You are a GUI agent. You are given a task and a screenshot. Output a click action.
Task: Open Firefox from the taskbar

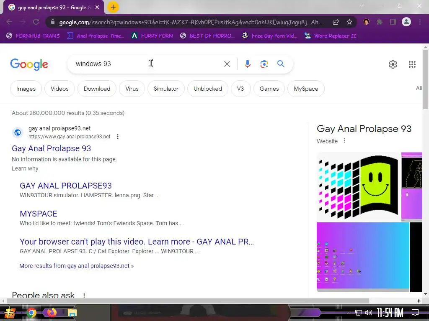[52, 313]
